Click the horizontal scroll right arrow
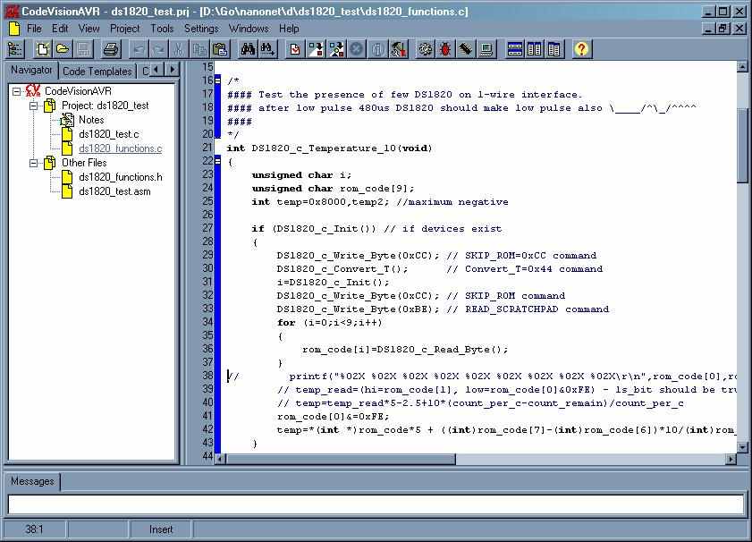Viewport: 752px width, 542px height. coord(731,460)
